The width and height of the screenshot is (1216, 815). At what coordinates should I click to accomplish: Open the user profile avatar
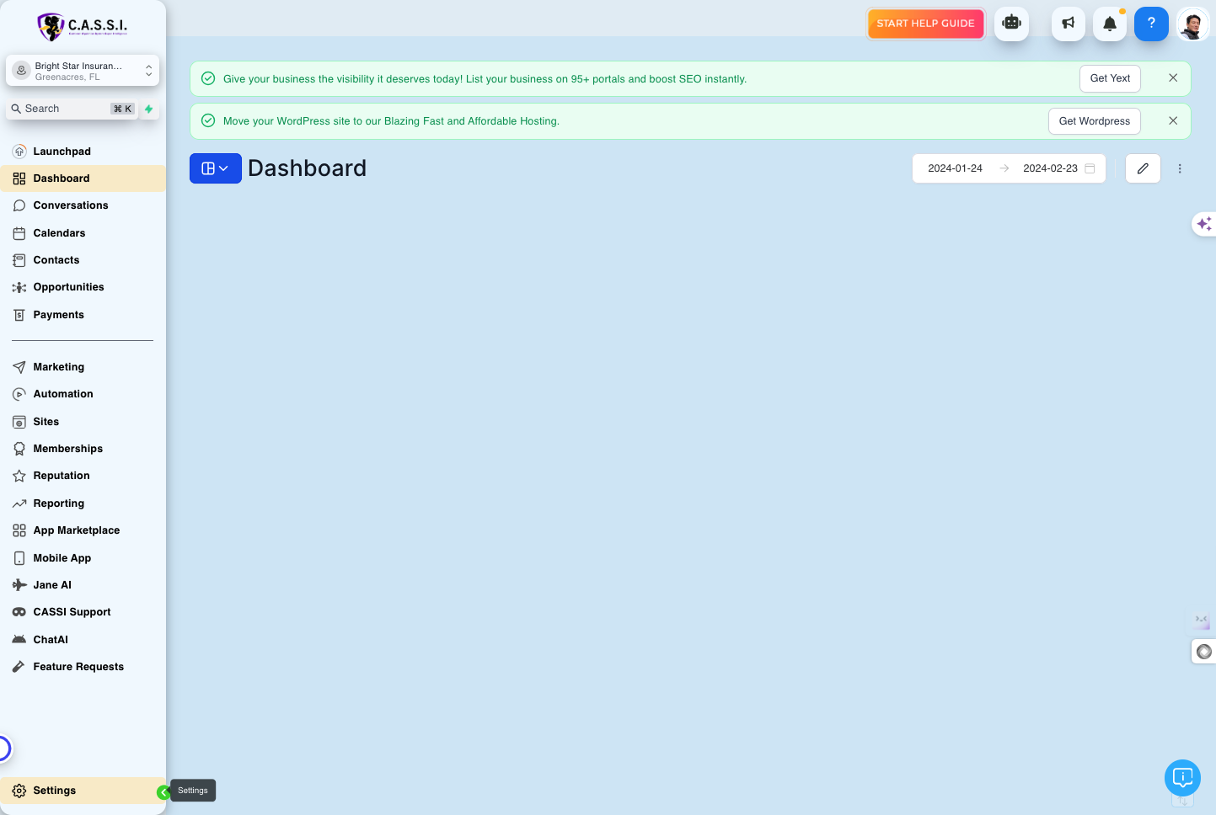1192,24
